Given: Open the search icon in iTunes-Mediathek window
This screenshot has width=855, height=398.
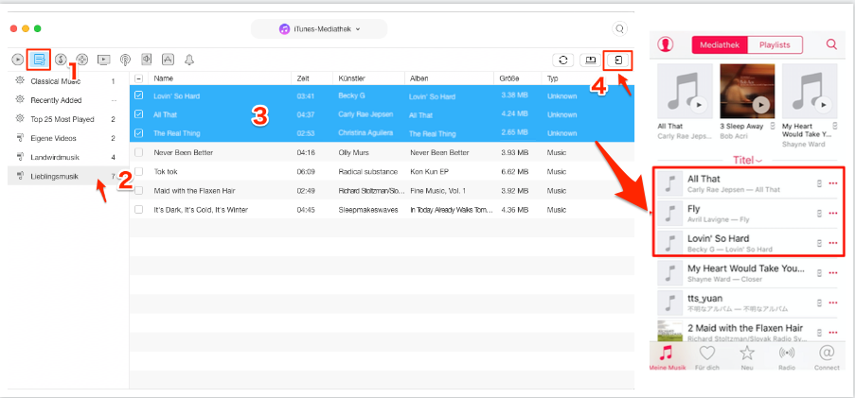Looking at the screenshot, I should coord(620,29).
